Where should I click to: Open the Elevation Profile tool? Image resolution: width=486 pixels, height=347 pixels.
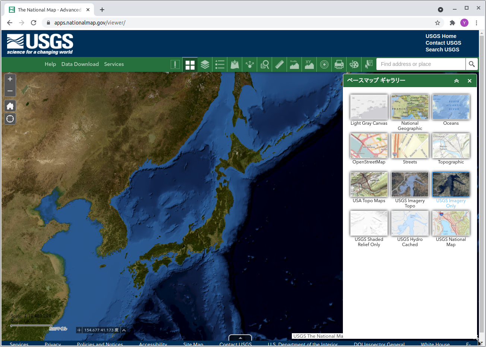294,64
